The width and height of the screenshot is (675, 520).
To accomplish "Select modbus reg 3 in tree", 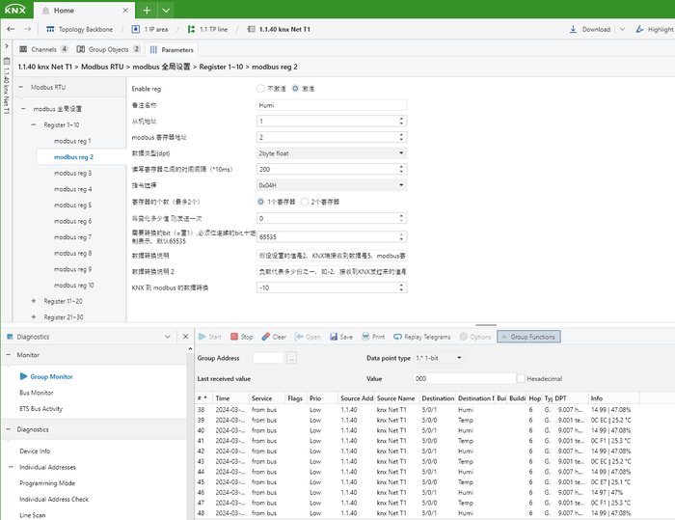I will tap(72, 173).
